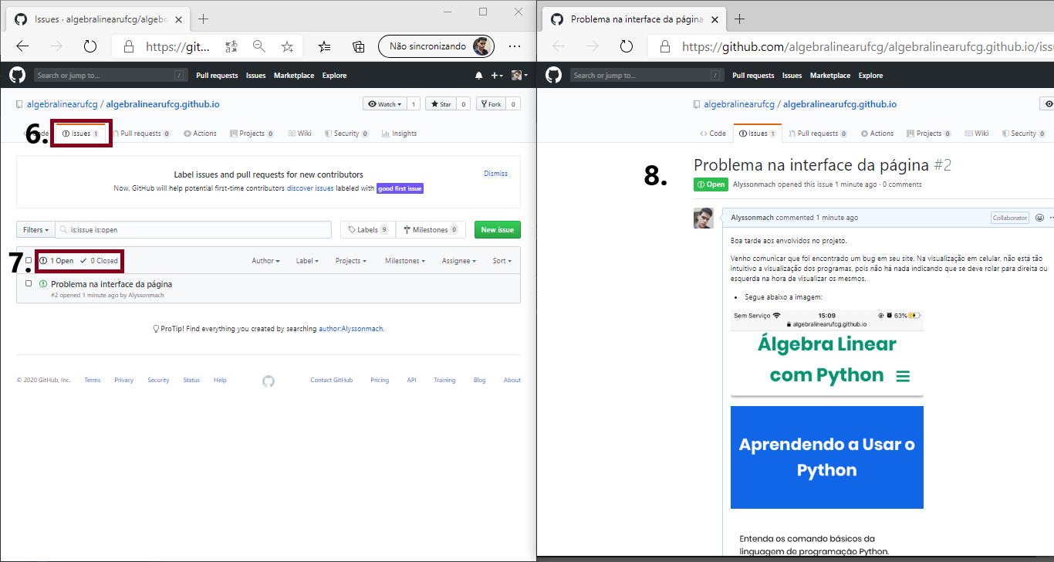This screenshot has width=1054, height=562.
Task: Tick checkbox for 'Problema na interface da página'
Action: point(29,283)
